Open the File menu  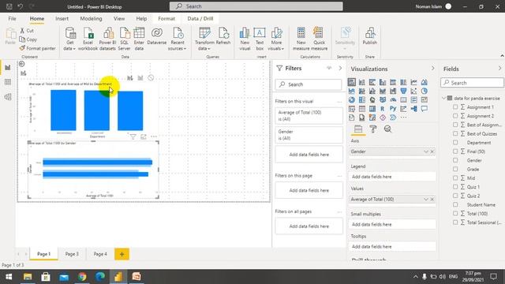coord(13,19)
